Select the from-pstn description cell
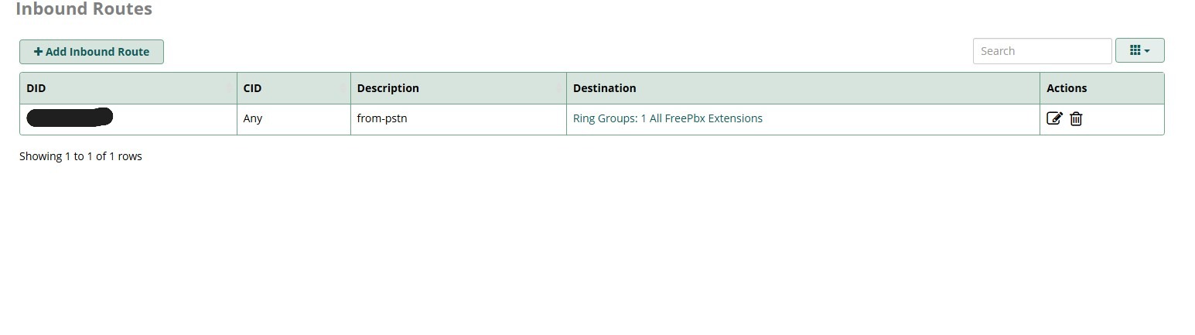This screenshot has height=335, width=1195. pos(459,119)
